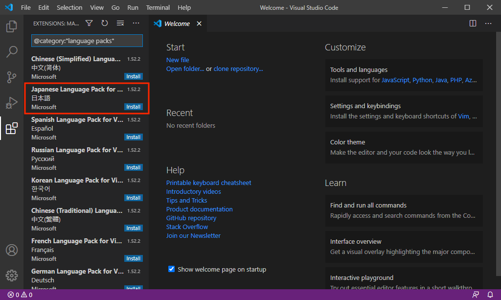
Task: Open the File menu
Action: [25, 7]
